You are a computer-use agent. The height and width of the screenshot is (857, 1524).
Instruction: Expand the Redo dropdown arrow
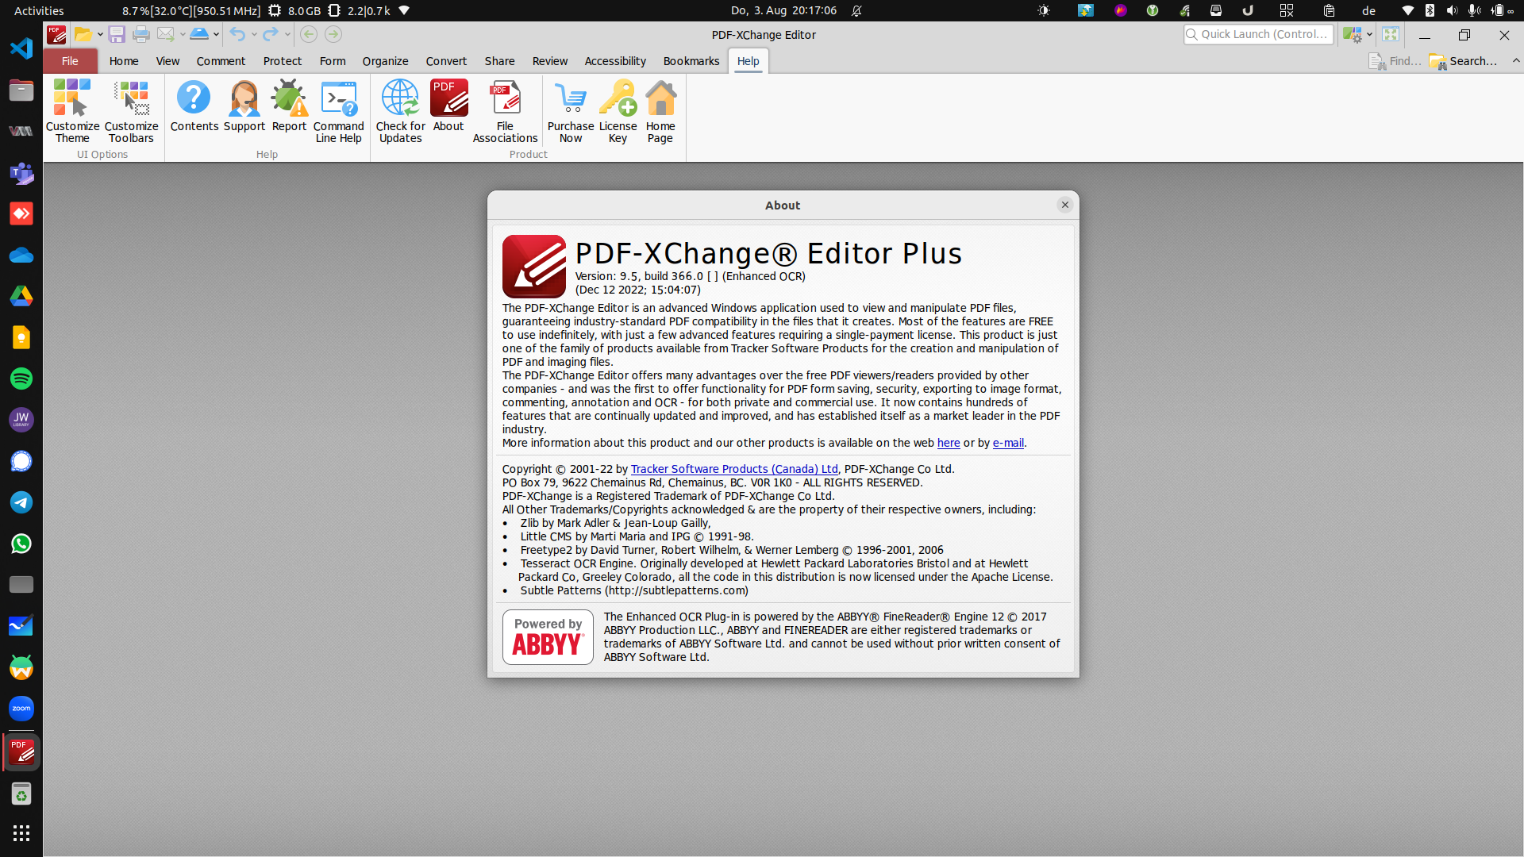287,34
